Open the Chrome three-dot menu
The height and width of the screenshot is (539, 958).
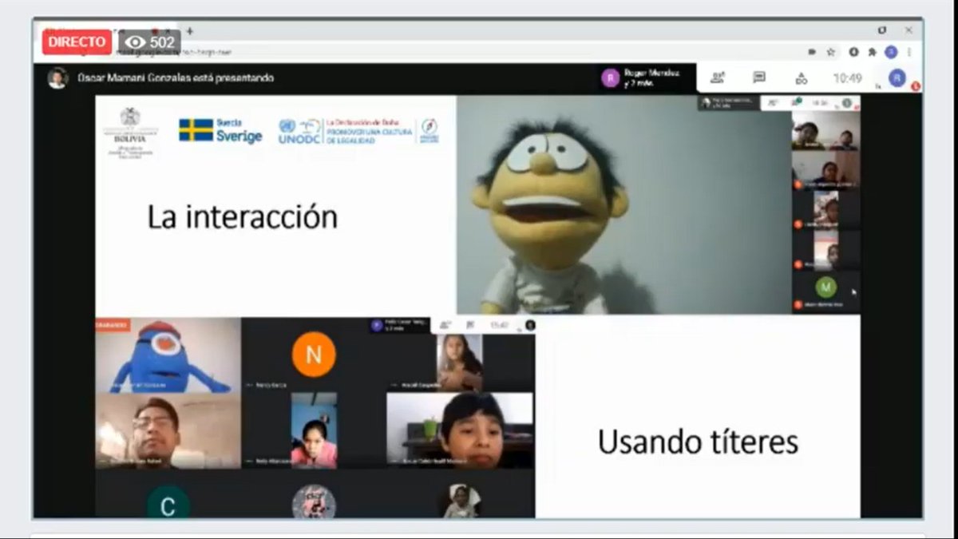pos(909,52)
